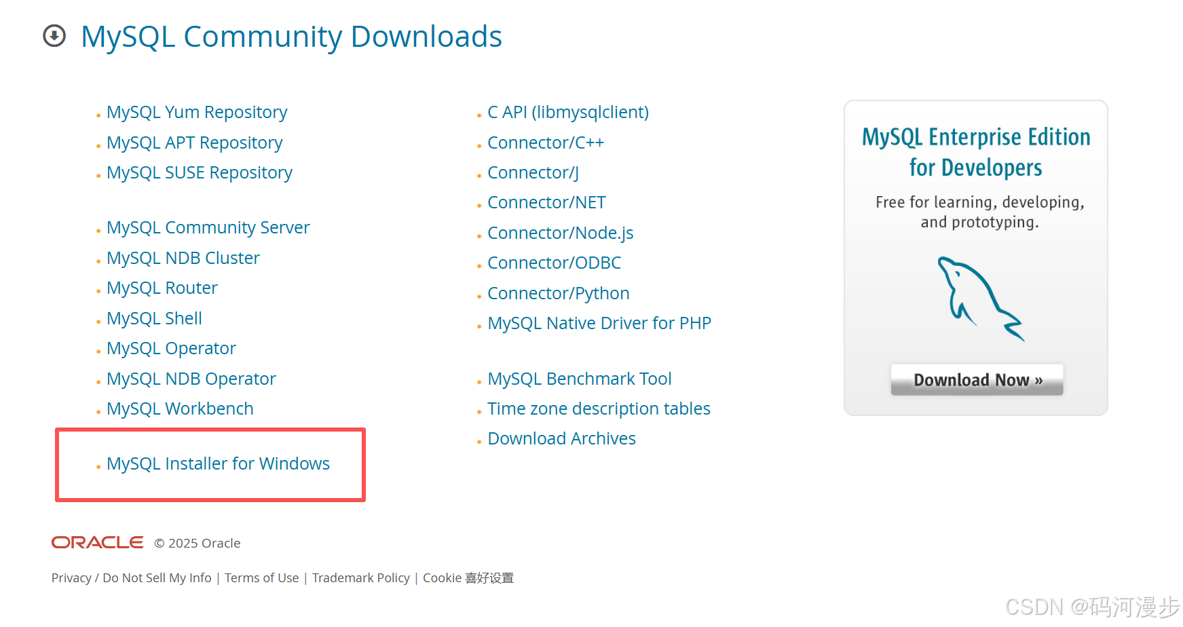Open Privacy / Do Not Sell My Info
1183x627 pixels.
click(x=132, y=578)
